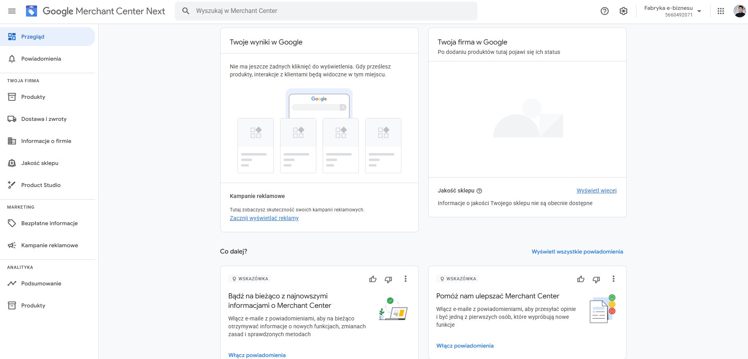The width and height of the screenshot is (748, 359).
Task: Thumbs up the Merchant Center news tip
Action: click(x=373, y=279)
